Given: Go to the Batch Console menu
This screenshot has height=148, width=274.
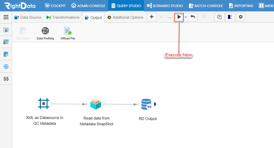Looking at the screenshot, I should pos(206,6).
